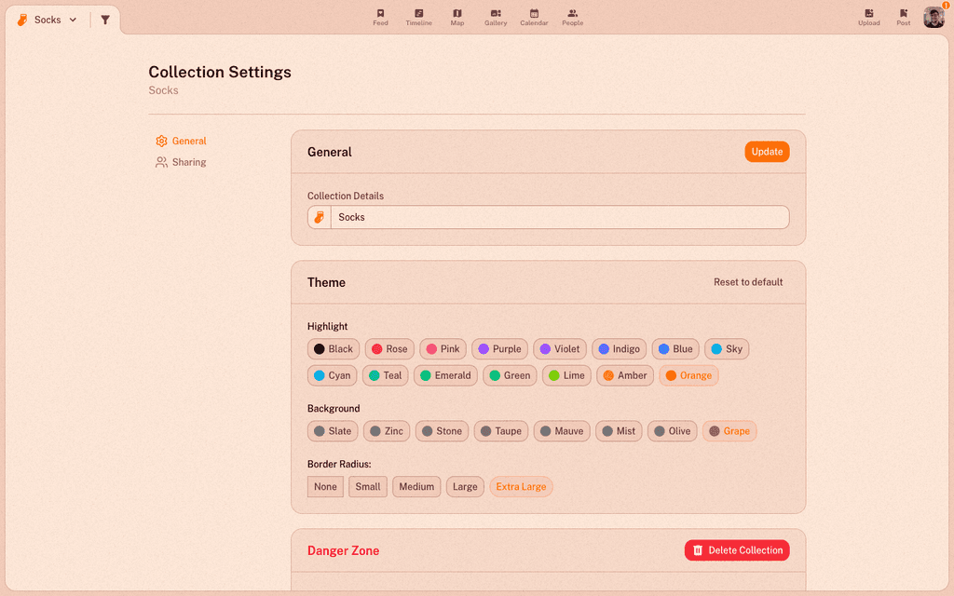Image resolution: width=954 pixels, height=596 pixels.
Task: Choose Taupe background
Action: 500,431
